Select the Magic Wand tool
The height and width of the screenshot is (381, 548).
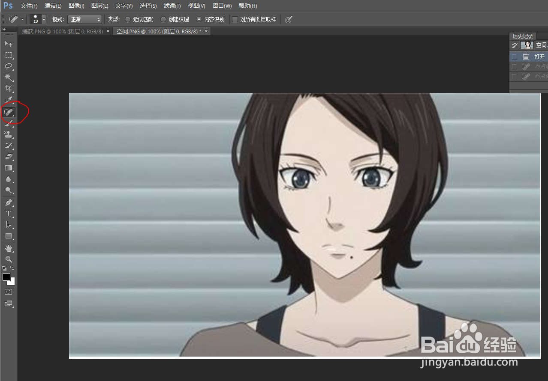(8, 77)
